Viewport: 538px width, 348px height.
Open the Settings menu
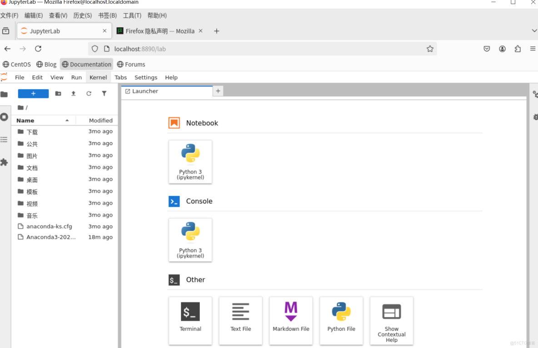146,77
